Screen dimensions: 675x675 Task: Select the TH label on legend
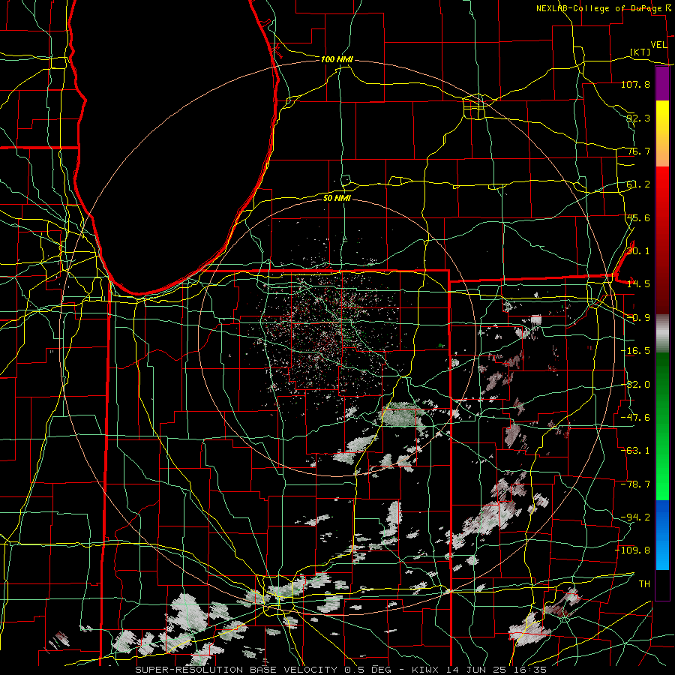[644, 584]
